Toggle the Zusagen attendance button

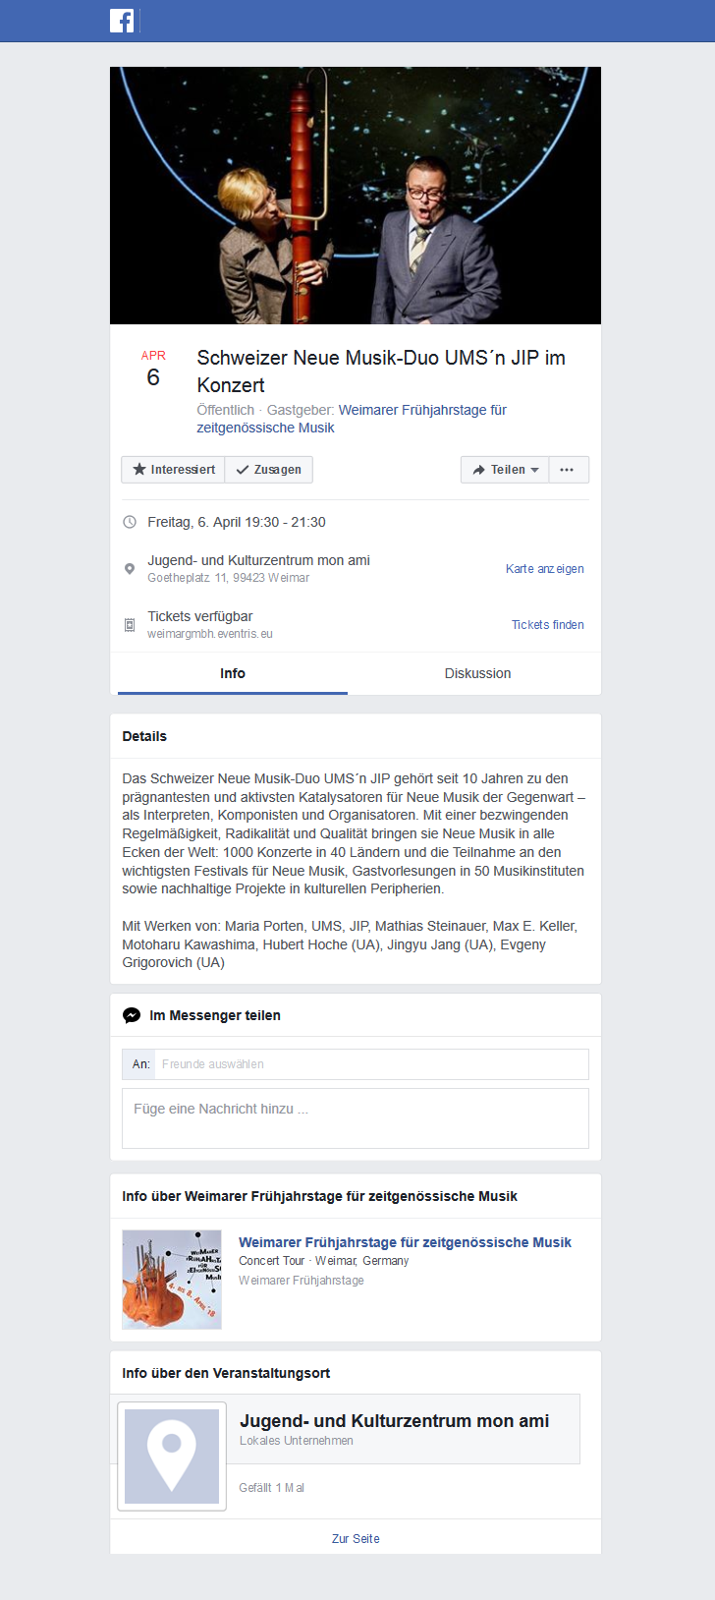pyautogui.click(x=269, y=470)
